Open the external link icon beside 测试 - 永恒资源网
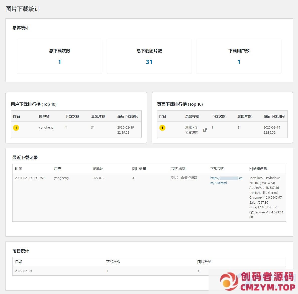Viewport: 298px width, 294px height. click(x=205, y=130)
